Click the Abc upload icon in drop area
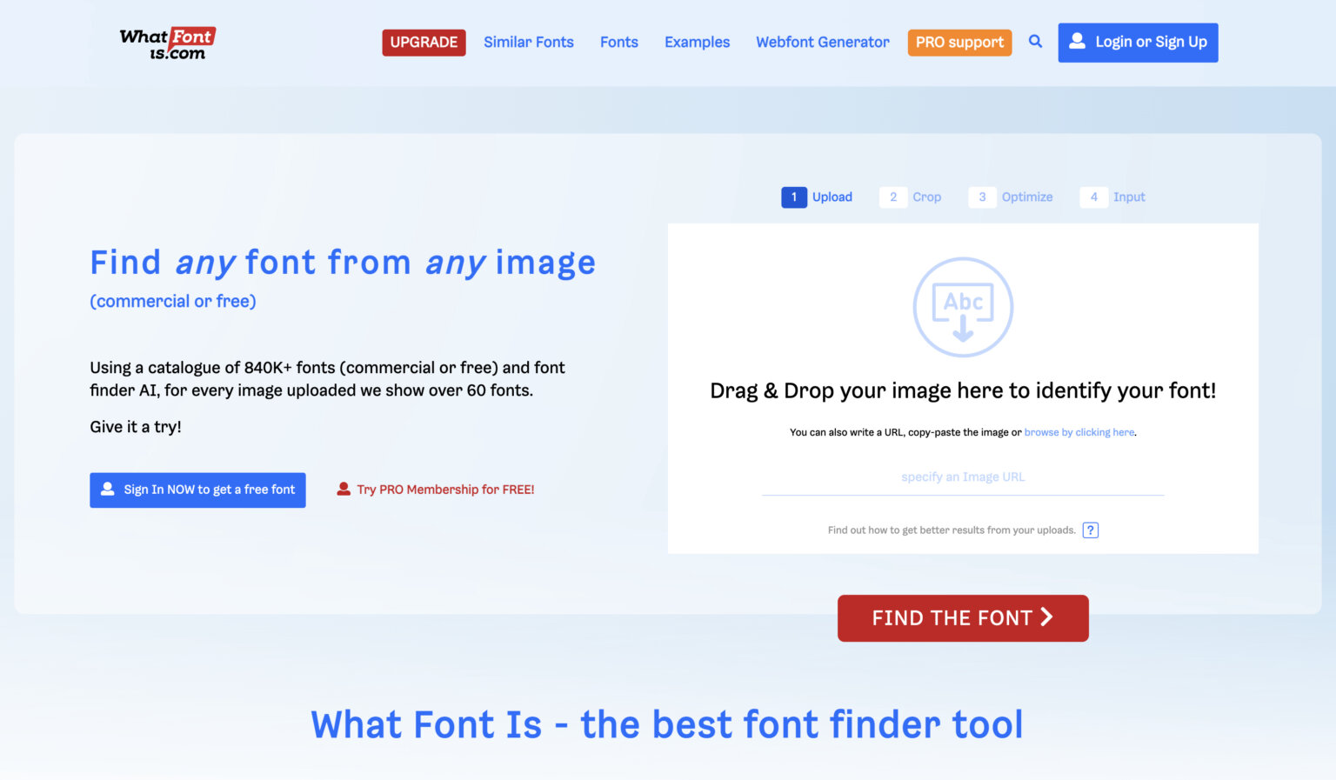This screenshot has width=1336, height=780. 963,307
